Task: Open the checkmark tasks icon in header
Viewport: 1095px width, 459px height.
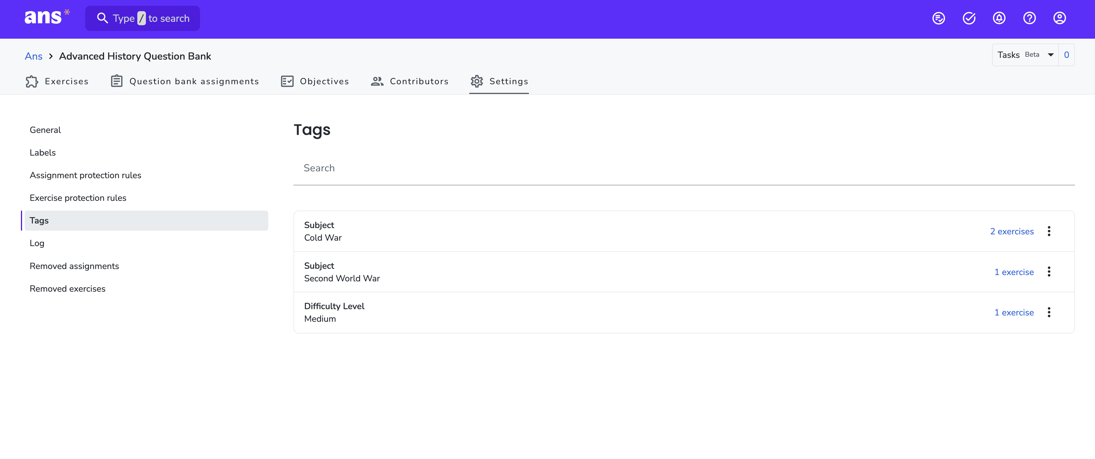Action: [969, 18]
